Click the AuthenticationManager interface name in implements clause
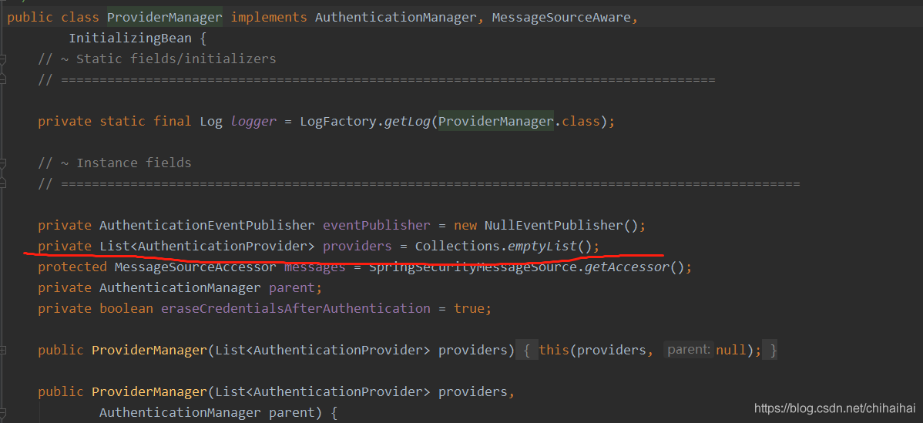The image size is (923, 423). (x=395, y=17)
